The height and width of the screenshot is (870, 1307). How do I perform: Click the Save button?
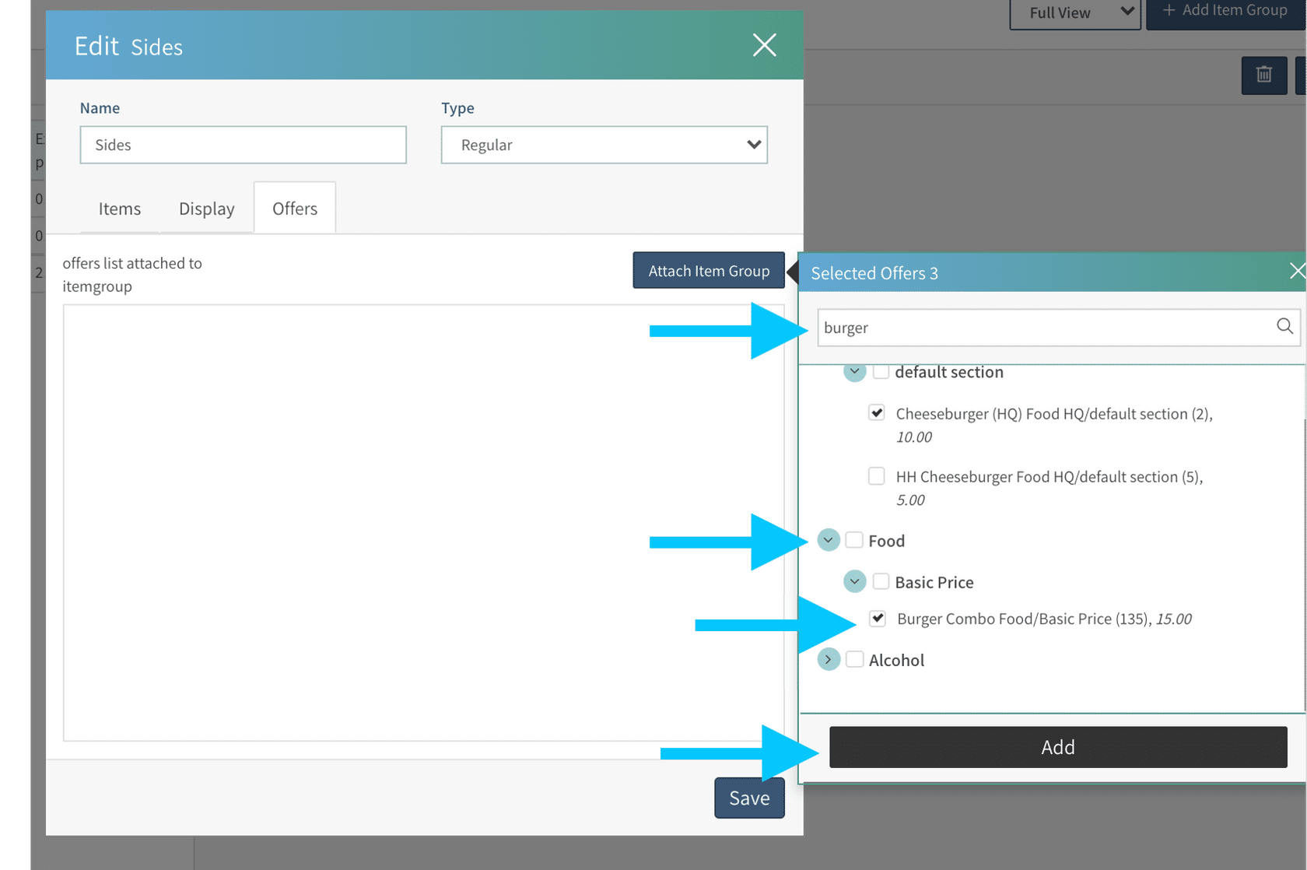(x=749, y=798)
